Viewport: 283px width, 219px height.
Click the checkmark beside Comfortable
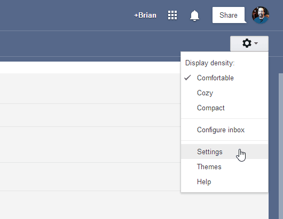click(187, 78)
